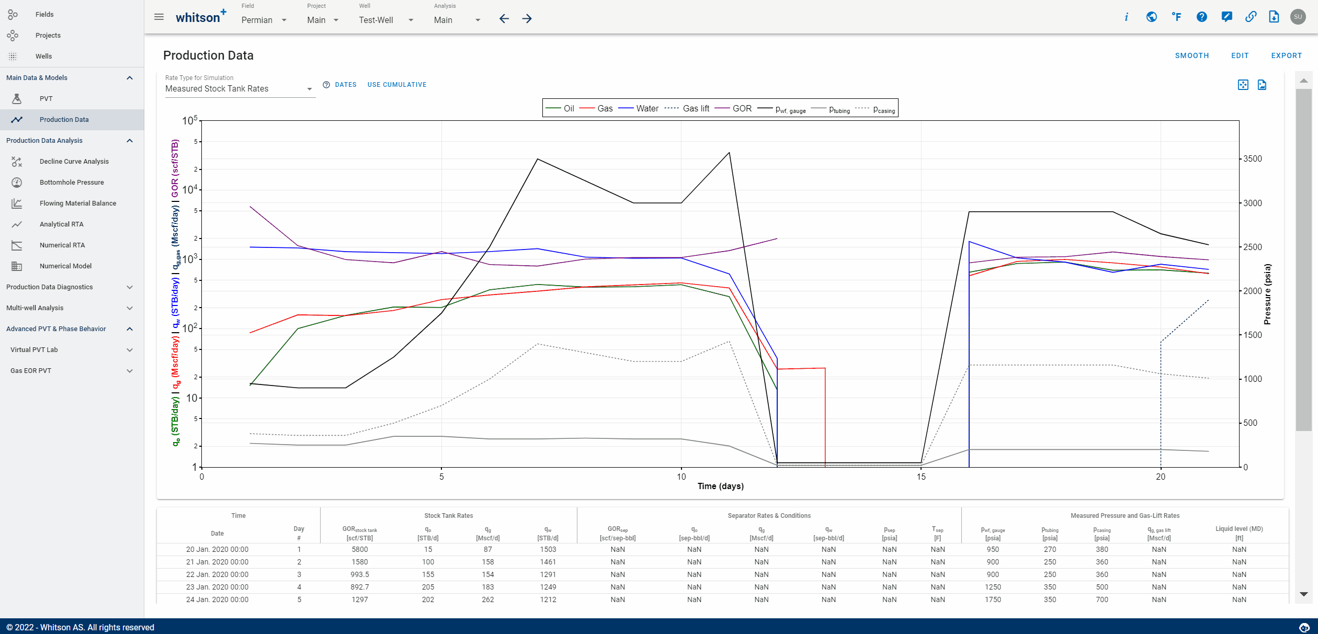Toggle p wf gauge series in legend
Screen dimensions: 1318x634
click(x=782, y=109)
